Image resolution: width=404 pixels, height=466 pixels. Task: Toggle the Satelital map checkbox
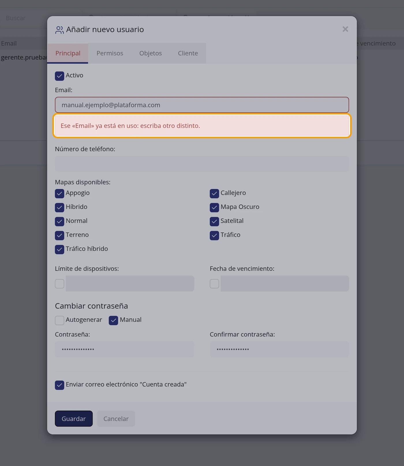pyautogui.click(x=214, y=221)
